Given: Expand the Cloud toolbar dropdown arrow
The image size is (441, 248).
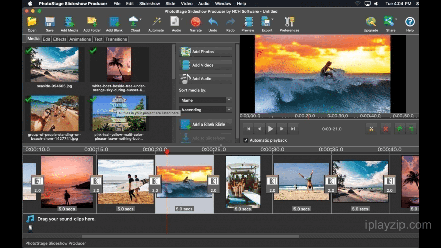Looking at the screenshot, I should click(140, 19).
